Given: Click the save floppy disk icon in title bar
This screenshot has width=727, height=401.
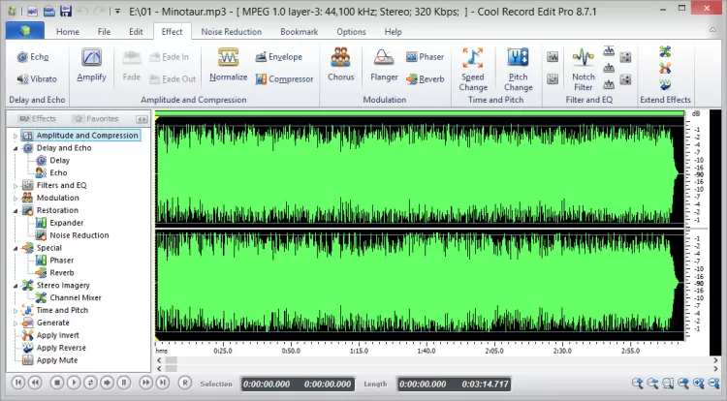Looking at the screenshot, I should pyautogui.click(x=65, y=11).
